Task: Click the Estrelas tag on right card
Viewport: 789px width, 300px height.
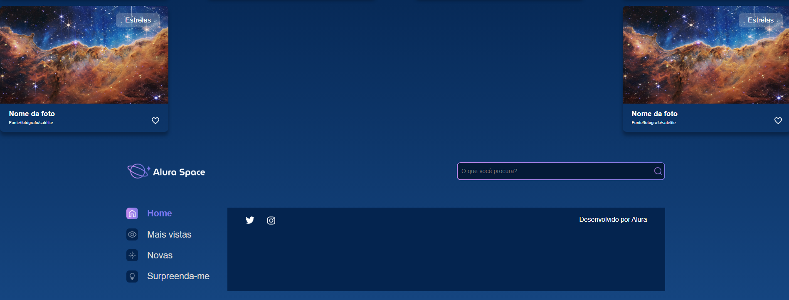Action: pyautogui.click(x=761, y=20)
